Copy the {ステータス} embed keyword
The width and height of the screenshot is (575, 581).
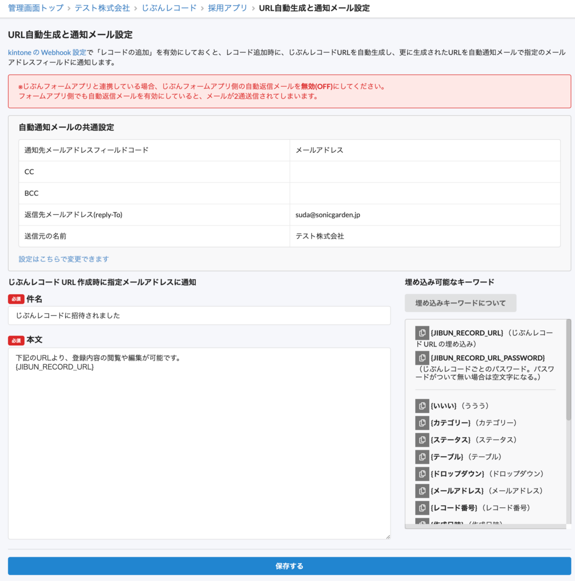pyautogui.click(x=422, y=440)
